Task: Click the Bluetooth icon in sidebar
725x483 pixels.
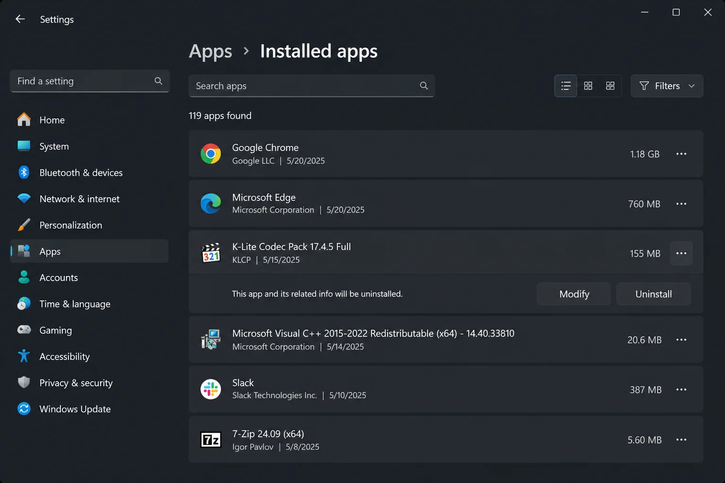Action: [x=24, y=172]
